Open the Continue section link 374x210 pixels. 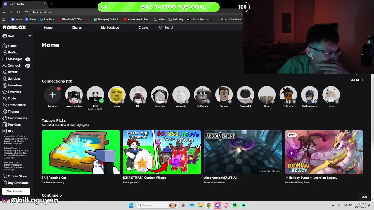coord(52,195)
